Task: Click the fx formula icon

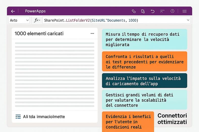Action: click(x=36, y=20)
